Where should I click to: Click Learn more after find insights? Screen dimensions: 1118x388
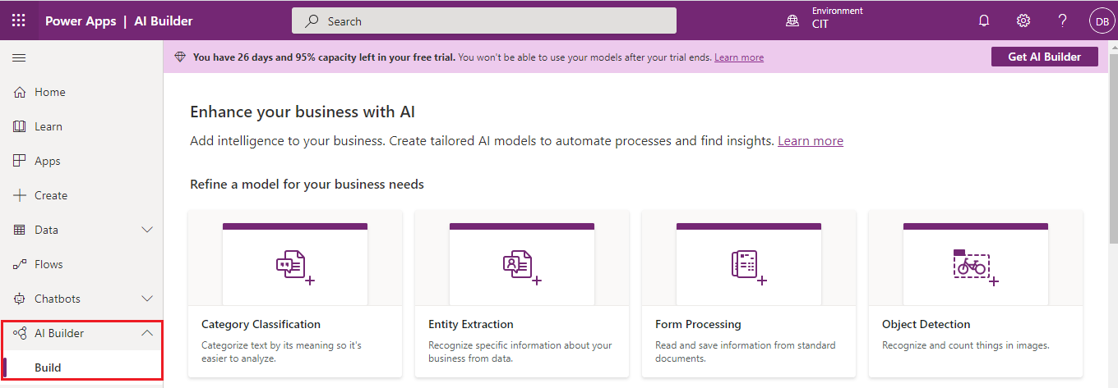[811, 141]
